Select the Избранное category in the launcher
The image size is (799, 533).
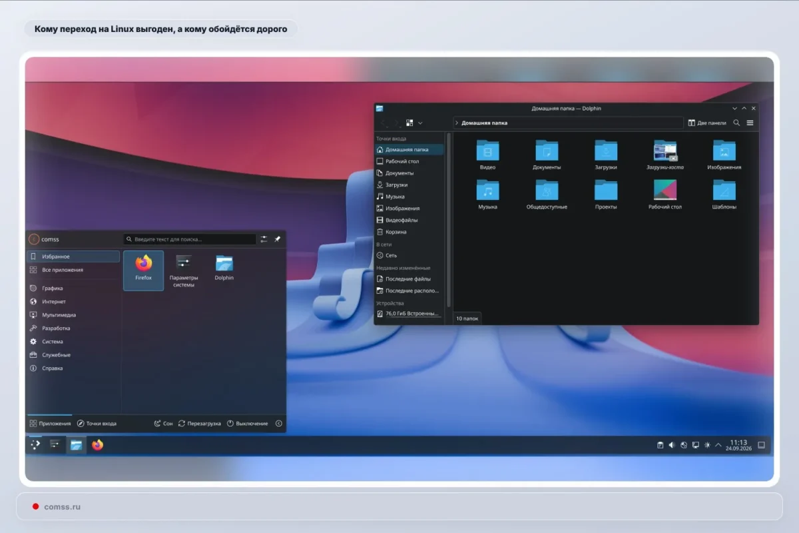(x=73, y=257)
